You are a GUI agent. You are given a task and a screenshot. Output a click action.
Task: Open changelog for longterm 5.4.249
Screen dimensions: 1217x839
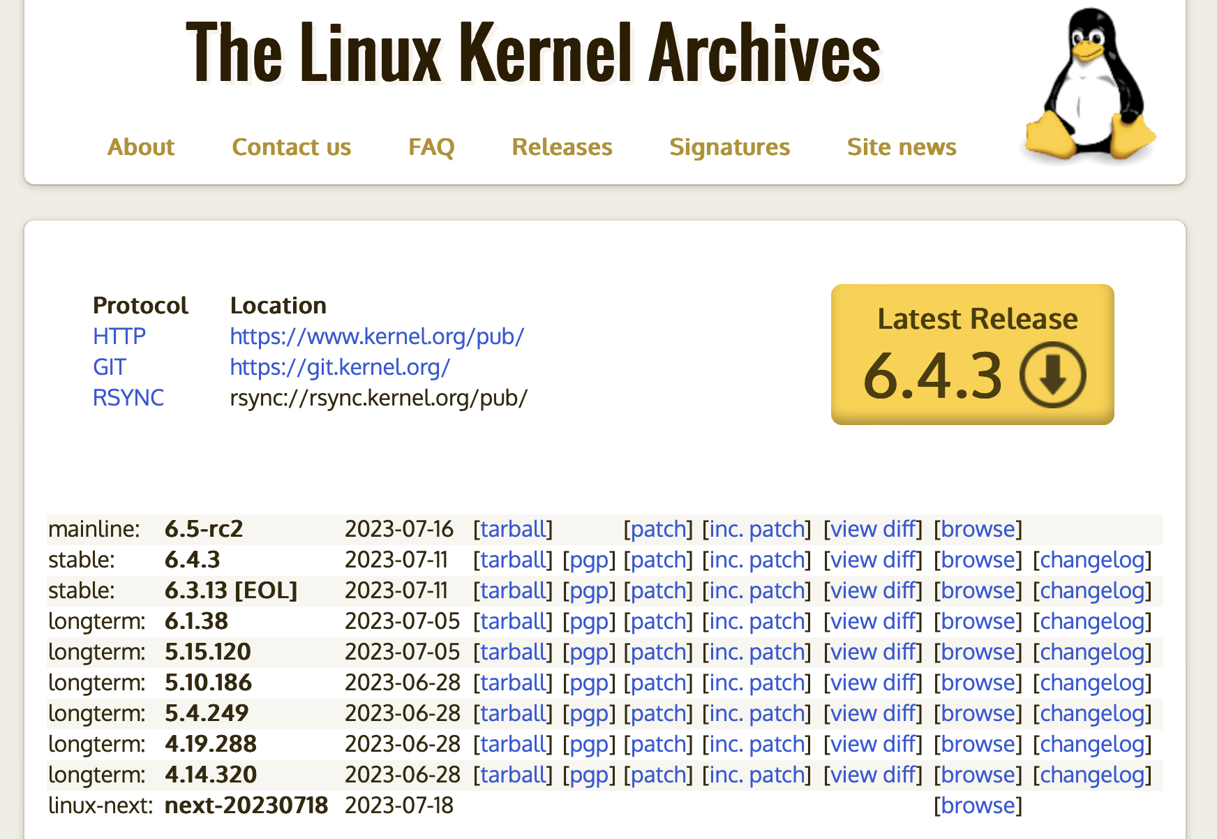pos(1092,713)
